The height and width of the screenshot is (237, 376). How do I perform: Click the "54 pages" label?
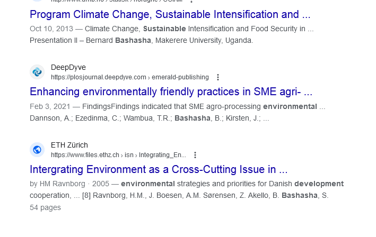click(45, 207)
